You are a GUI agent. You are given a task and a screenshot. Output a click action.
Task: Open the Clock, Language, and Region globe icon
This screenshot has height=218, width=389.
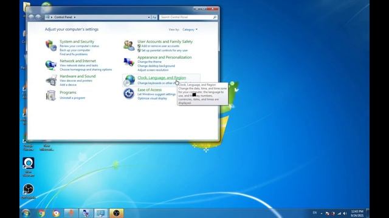[129, 81]
